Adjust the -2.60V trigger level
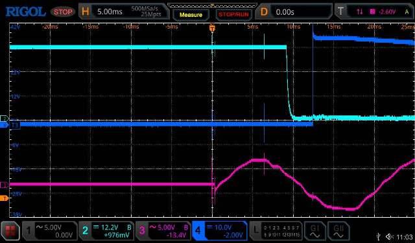Viewport: 415px width, 243px height. pyautogui.click(x=387, y=12)
